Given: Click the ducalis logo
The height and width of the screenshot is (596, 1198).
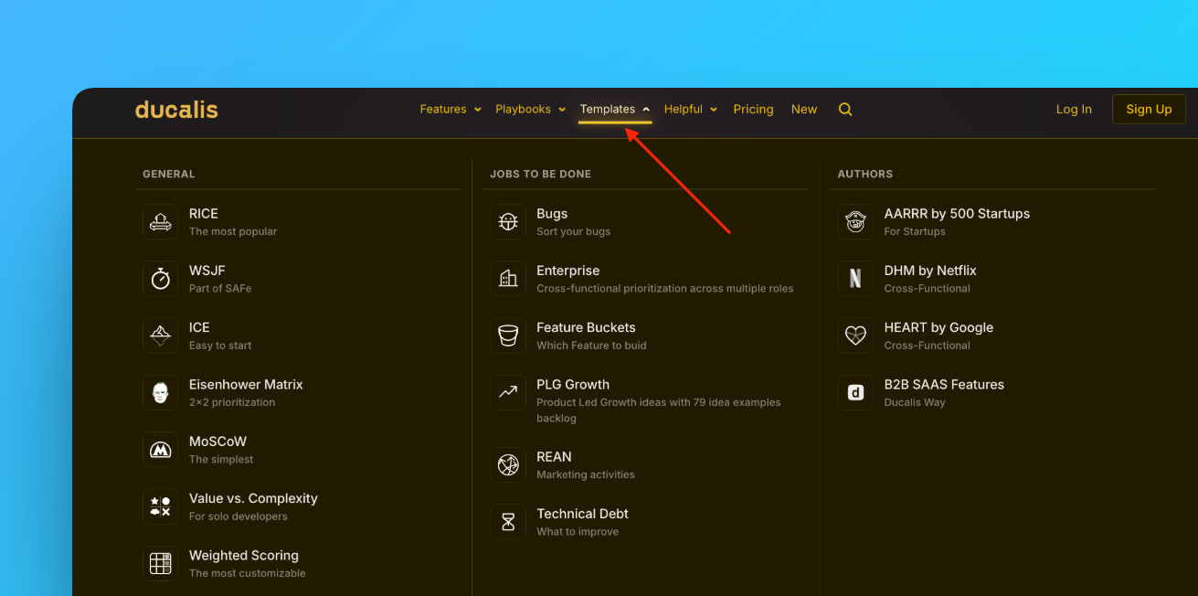Looking at the screenshot, I should pyautogui.click(x=176, y=110).
